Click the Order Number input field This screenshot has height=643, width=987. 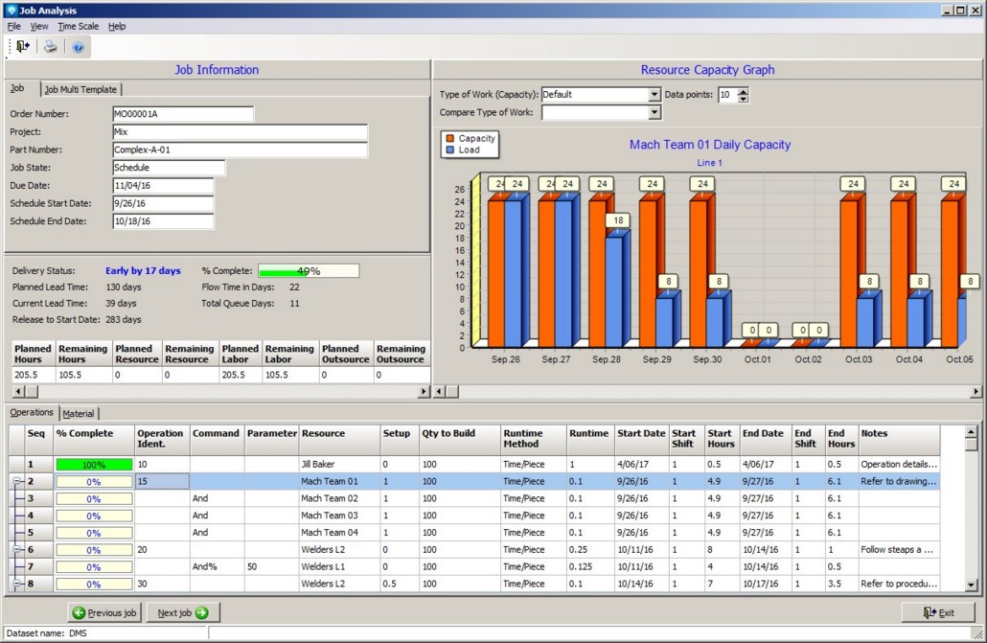(x=182, y=114)
